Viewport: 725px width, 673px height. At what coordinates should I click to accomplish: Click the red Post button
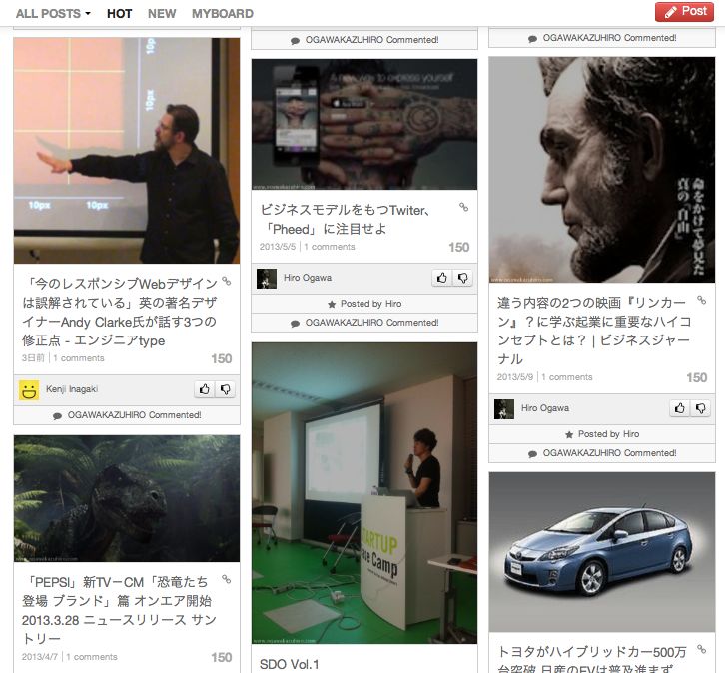click(x=684, y=12)
